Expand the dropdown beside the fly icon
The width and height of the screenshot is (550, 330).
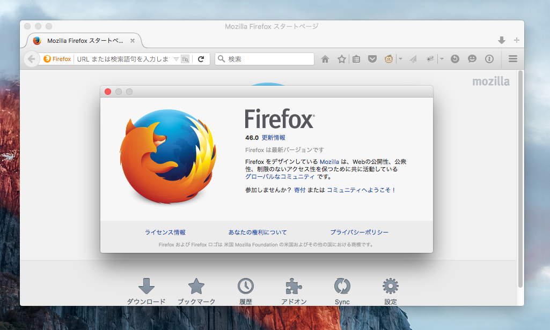click(x=442, y=59)
